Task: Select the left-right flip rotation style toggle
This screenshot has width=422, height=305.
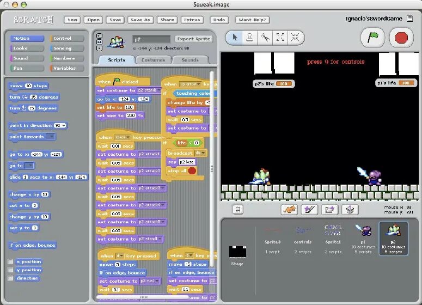Action: coord(99,42)
